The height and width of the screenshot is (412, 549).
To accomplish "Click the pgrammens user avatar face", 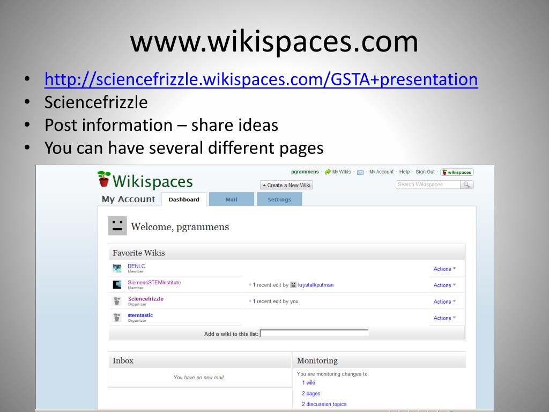I will 117,226.
